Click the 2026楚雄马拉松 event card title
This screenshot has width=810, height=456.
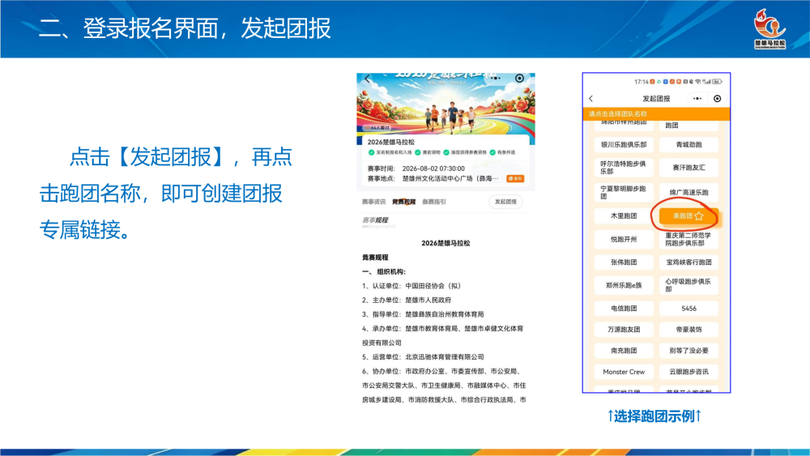(x=390, y=142)
